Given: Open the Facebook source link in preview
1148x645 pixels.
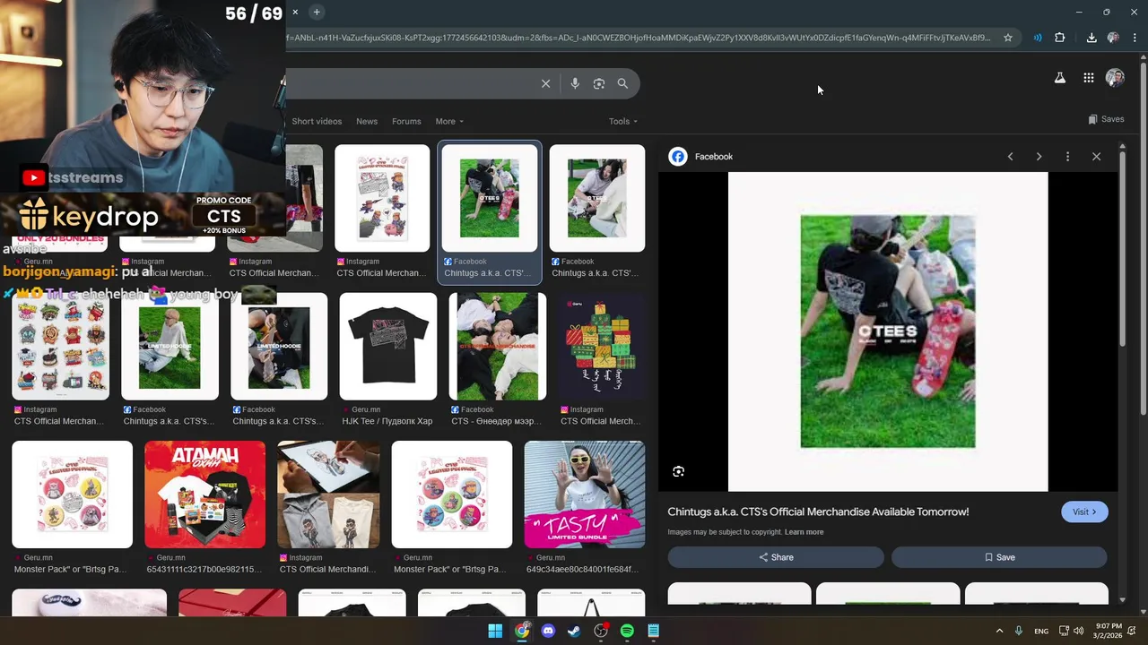Looking at the screenshot, I should (x=700, y=157).
